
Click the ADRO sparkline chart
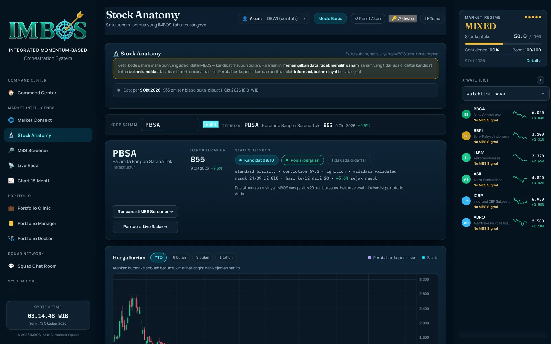[520, 222]
